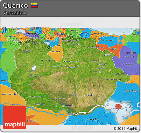The height and width of the screenshot is (133, 141).
Task: Select the Zaraza municipality label
Action: [107, 55]
